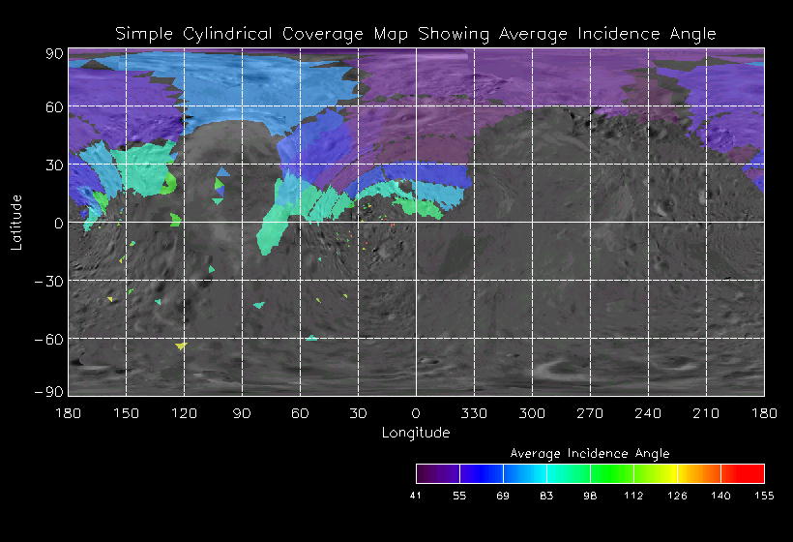793x542 pixels.
Task: Click the color bar value '83'
Action: [546, 496]
